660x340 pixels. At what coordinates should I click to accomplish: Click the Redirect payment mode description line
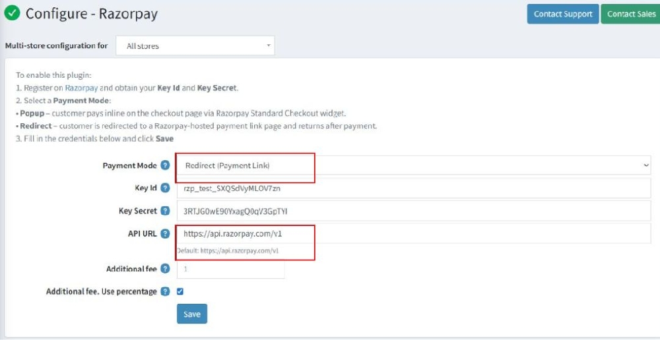196,126
